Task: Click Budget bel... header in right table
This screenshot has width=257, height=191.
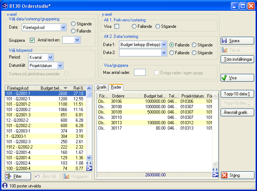Action: tap(154, 96)
